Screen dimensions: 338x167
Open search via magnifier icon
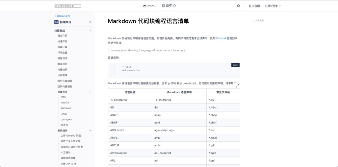pyautogui.click(x=238, y=6)
